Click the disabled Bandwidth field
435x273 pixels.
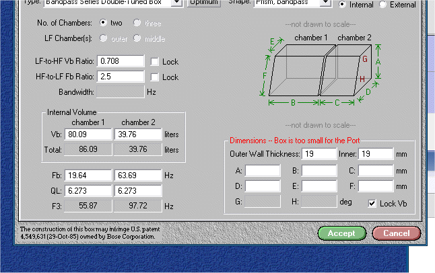click(x=121, y=91)
